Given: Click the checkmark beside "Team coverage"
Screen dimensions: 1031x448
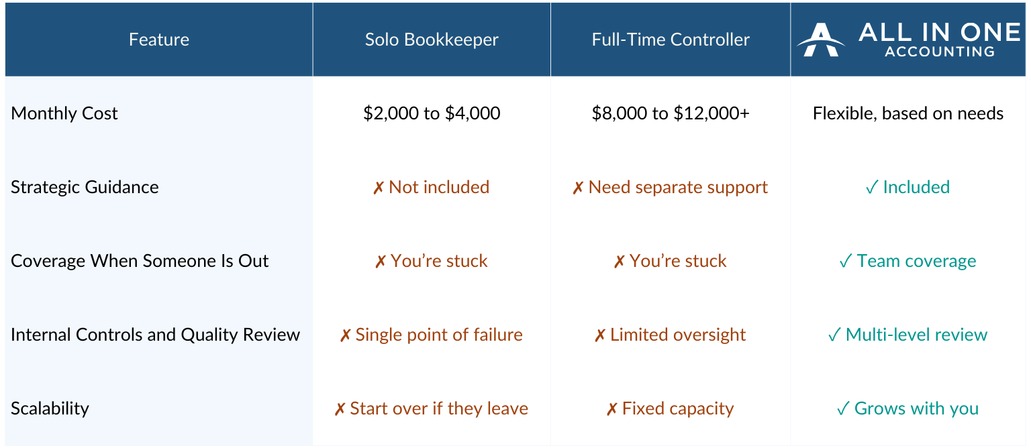Looking at the screenshot, I should pyautogui.click(x=846, y=262).
